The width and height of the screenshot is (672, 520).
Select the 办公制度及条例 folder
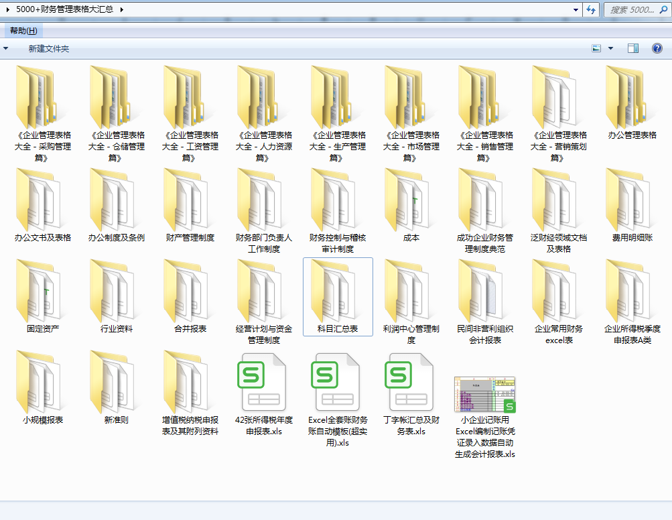tap(116, 206)
